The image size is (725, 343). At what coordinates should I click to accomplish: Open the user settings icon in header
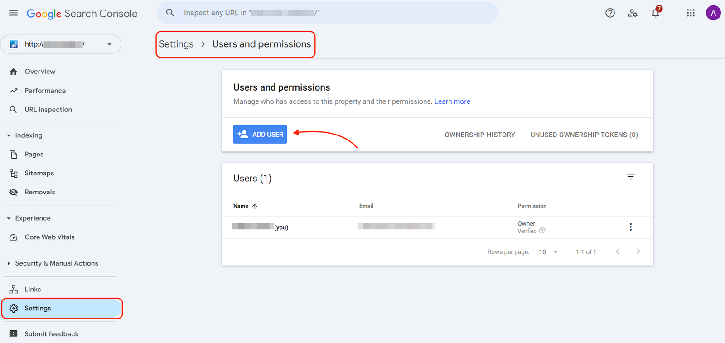click(x=633, y=13)
